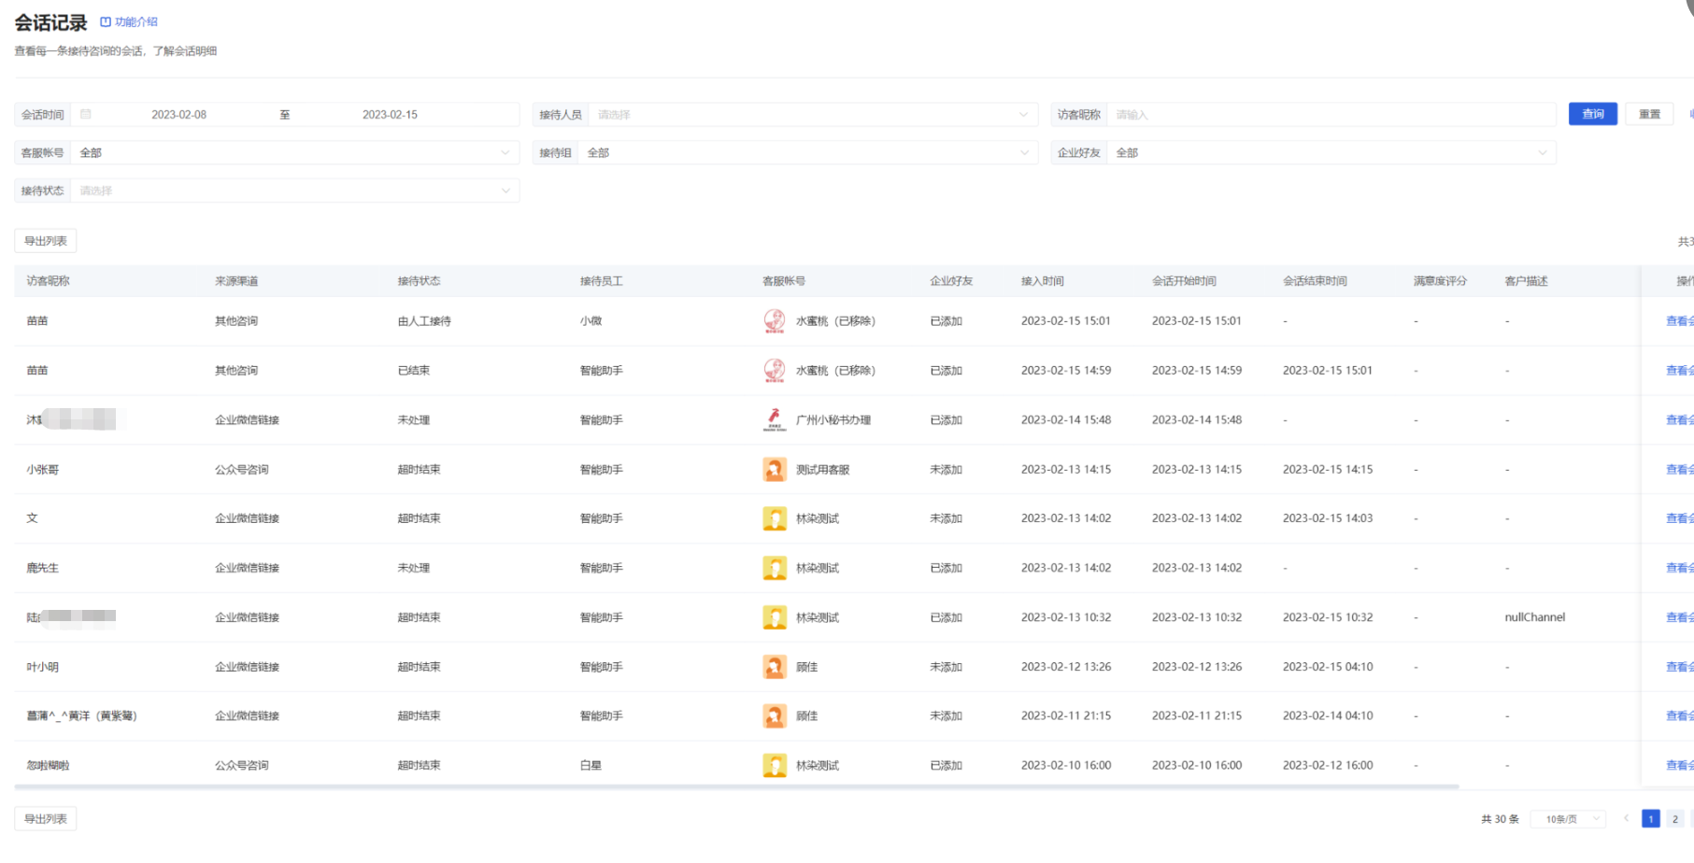Image resolution: width=1694 pixels, height=863 pixels.
Task: Click 顾佳 avatar in the 菖蒲 row
Action: (775, 715)
